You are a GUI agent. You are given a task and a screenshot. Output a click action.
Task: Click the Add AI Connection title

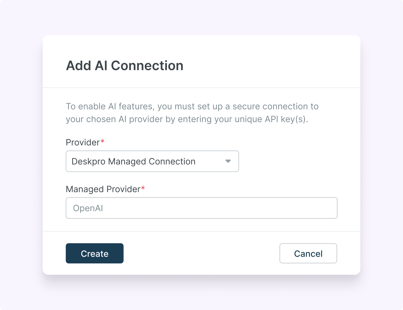click(124, 66)
